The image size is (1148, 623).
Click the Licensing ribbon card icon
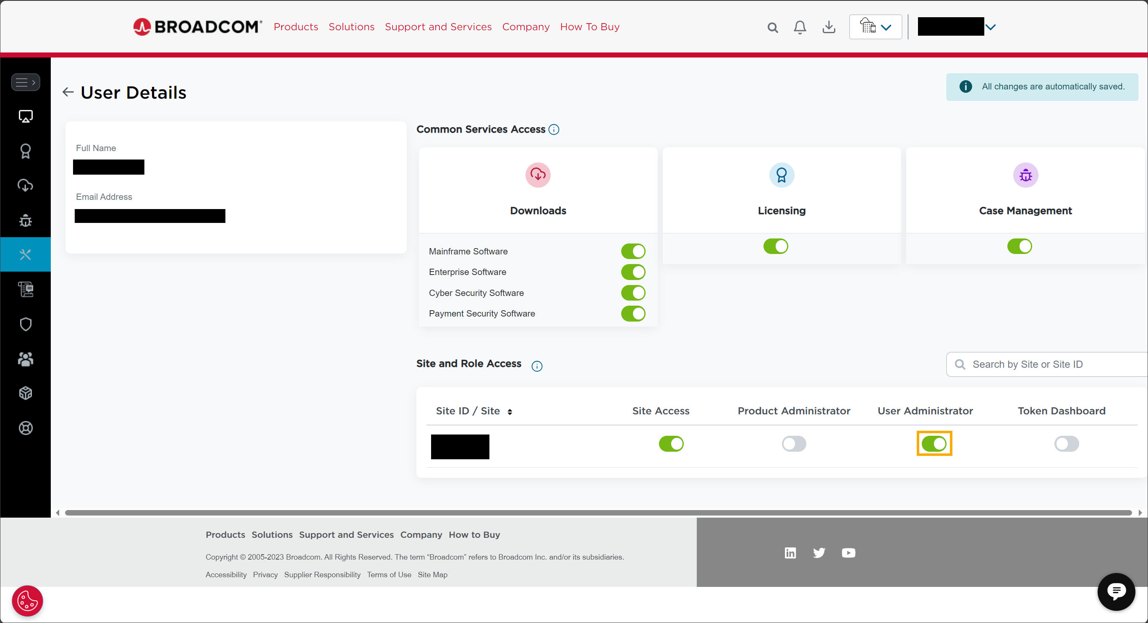pos(782,175)
